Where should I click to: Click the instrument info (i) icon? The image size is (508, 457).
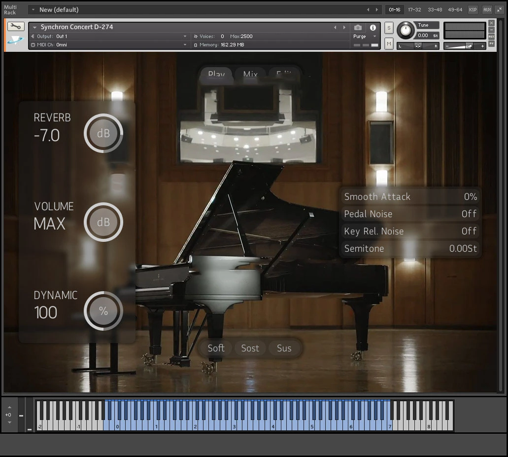click(x=373, y=28)
